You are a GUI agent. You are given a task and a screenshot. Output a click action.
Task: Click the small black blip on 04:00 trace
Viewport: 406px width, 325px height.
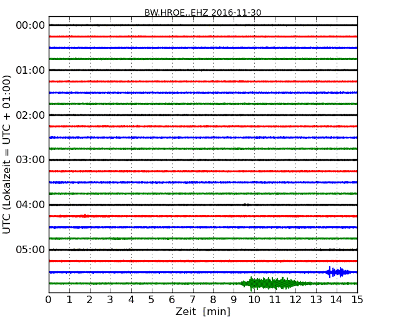tap(245, 205)
